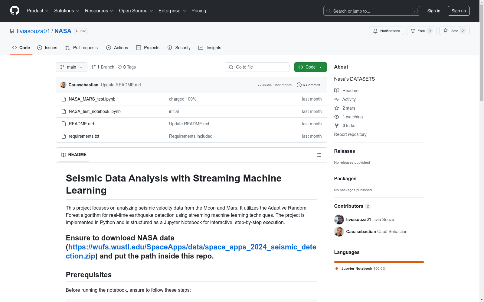Select the README tab in file viewer
Viewport: 484px width, 302px height.
click(x=74, y=155)
